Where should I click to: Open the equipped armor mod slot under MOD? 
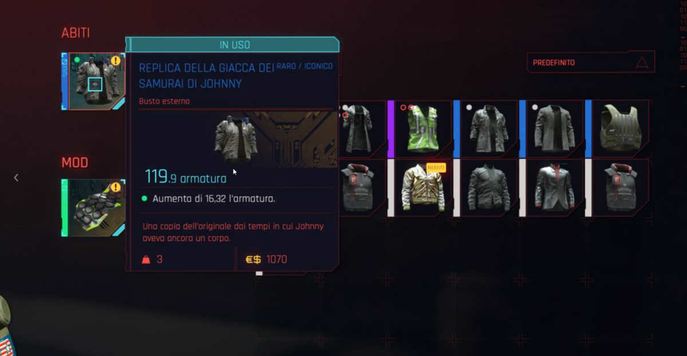point(93,208)
